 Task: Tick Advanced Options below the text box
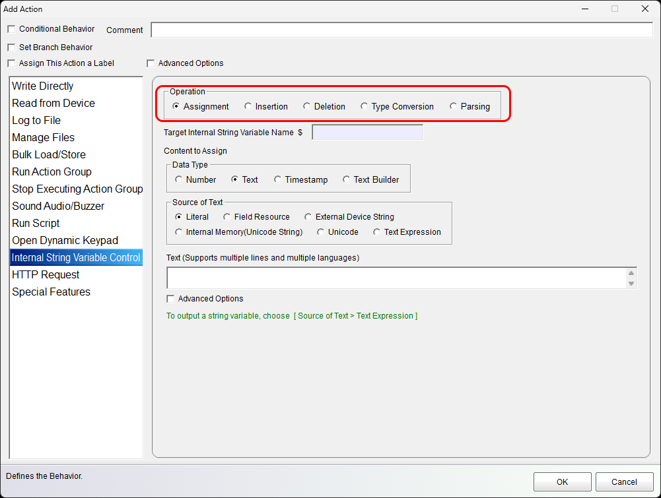171,299
